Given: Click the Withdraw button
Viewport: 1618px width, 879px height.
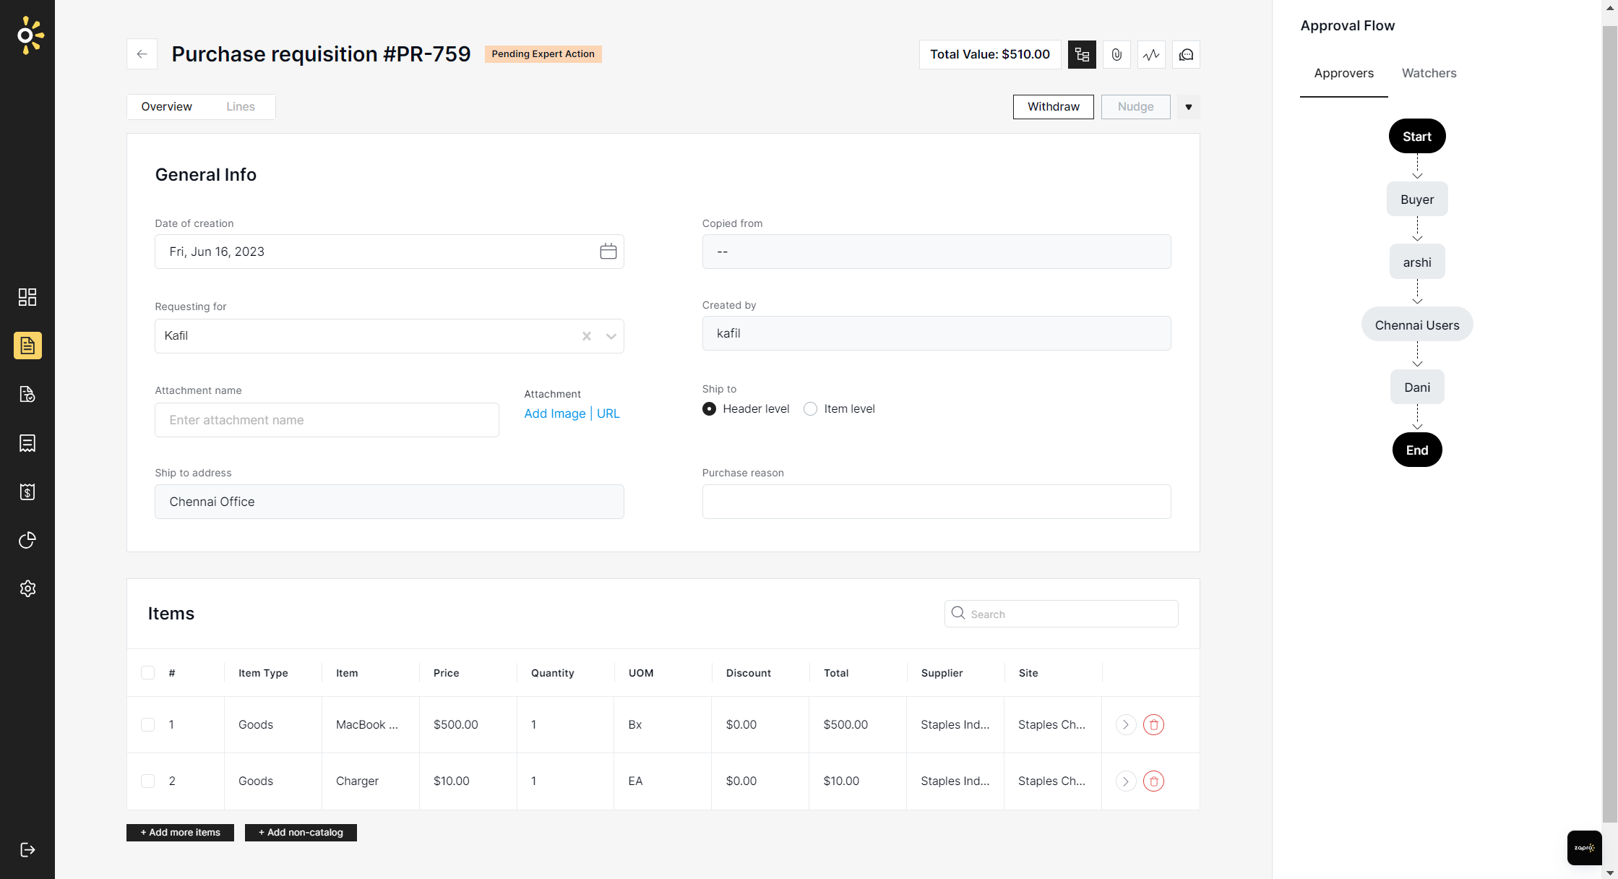Looking at the screenshot, I should pyautogui.click(x=1053, y=106).
